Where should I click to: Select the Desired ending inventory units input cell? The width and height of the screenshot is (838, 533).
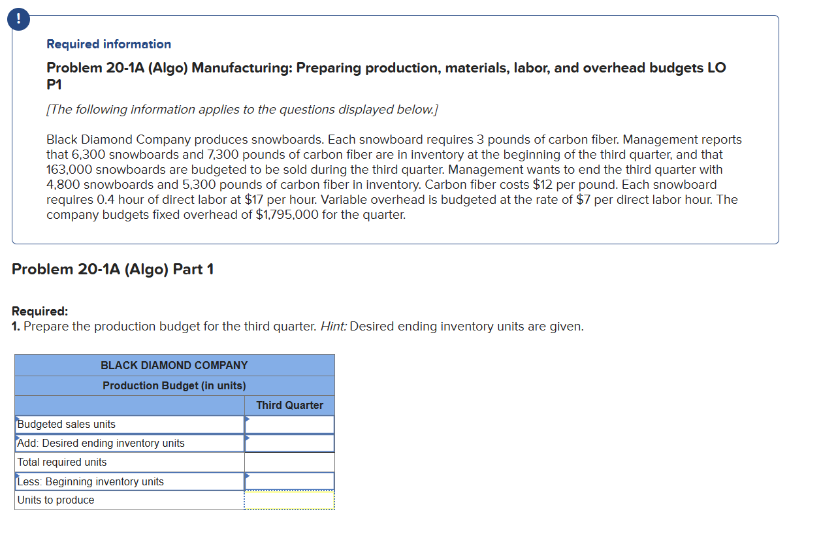pyautogui.click(x=290, y=443)
